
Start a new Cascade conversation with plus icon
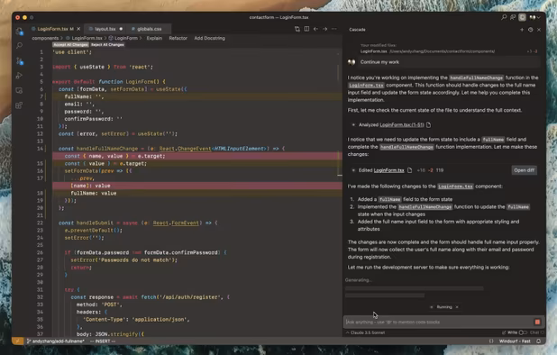pyautogui.click(x=522, y=30)
